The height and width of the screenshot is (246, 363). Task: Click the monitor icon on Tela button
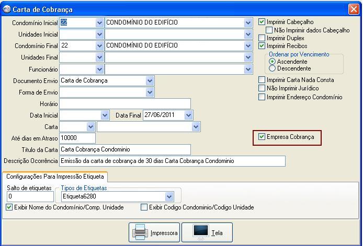pyautogui.click(x=201, y=232)
